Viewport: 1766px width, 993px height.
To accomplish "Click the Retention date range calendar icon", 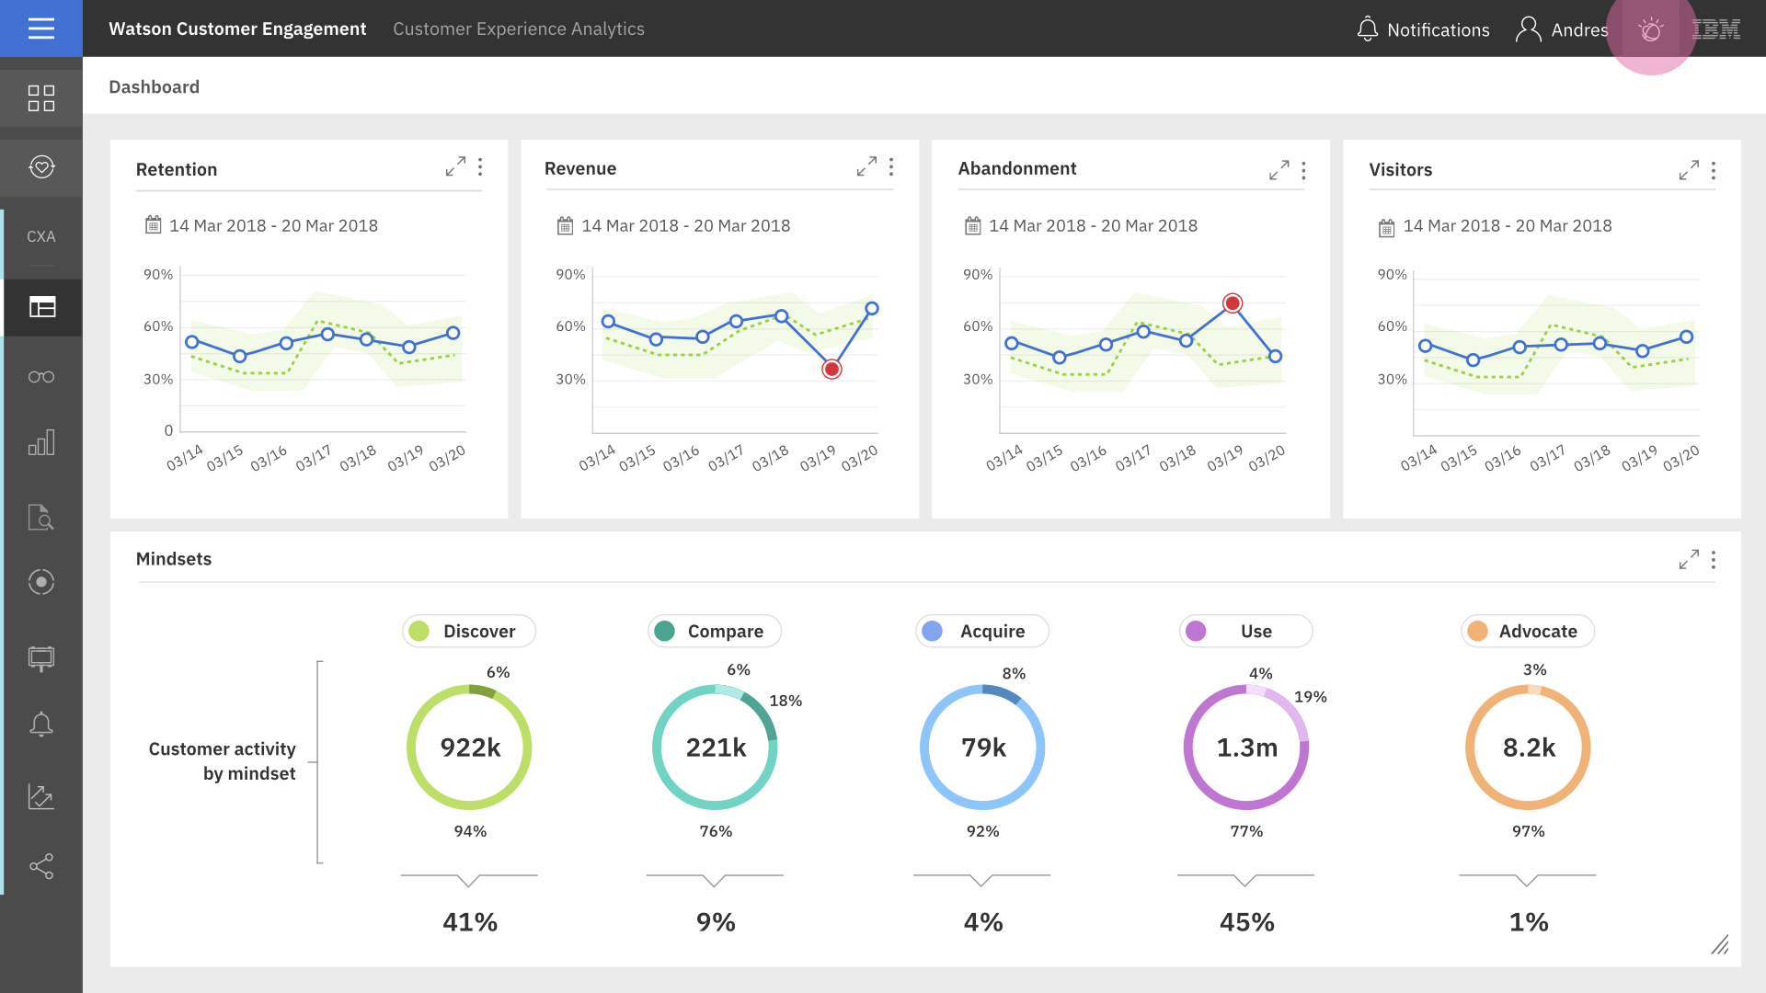I will [153, 224].
